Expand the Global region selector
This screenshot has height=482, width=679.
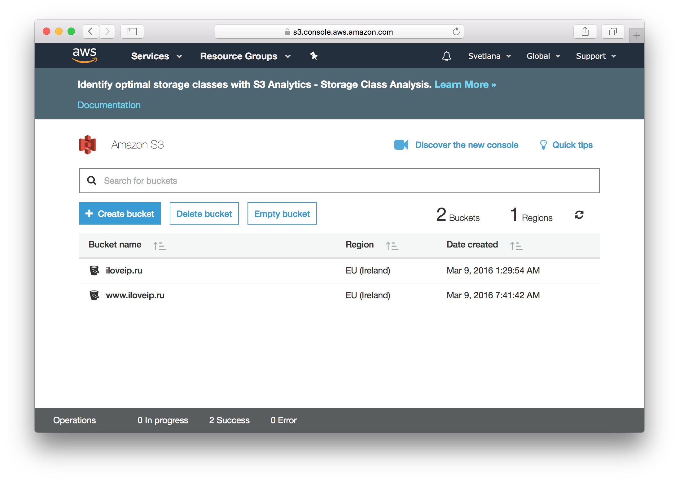(x=543, y=56)
